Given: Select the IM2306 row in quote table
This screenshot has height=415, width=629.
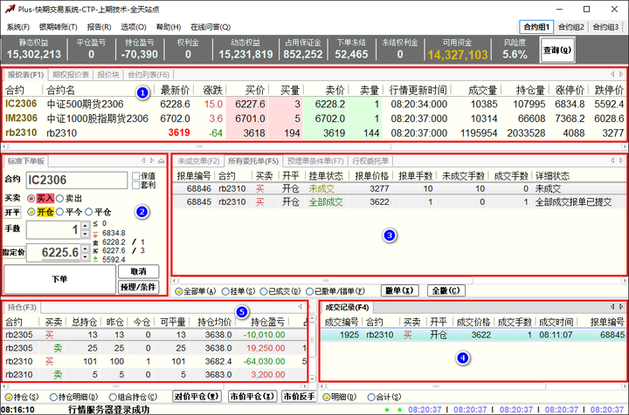Looking at the screenshot, I should click(x=314, y=119).
